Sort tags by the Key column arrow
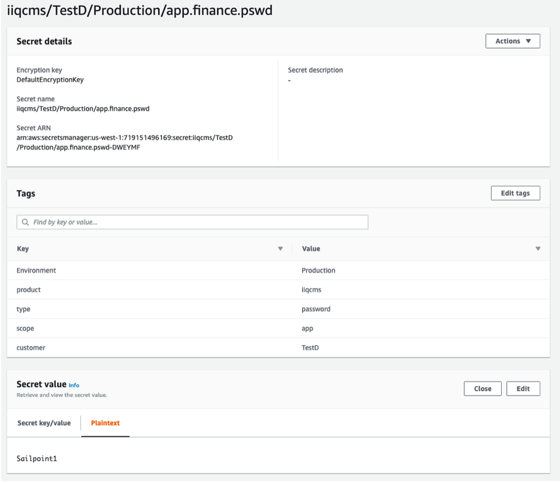560x483 pixels. [280, 249]
